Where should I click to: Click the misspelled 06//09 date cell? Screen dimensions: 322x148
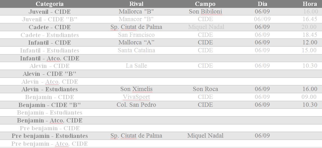[262, 19]
